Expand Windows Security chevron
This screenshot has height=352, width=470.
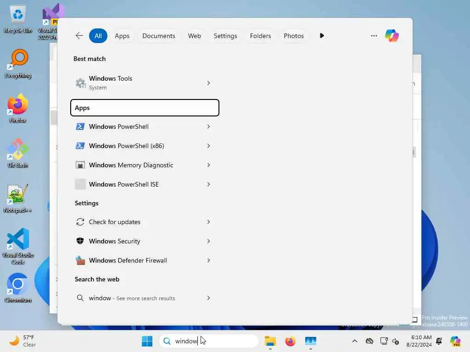209,241
